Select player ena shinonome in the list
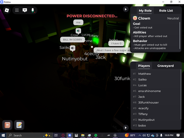The image size is (184, 138). tap(156, 91)
